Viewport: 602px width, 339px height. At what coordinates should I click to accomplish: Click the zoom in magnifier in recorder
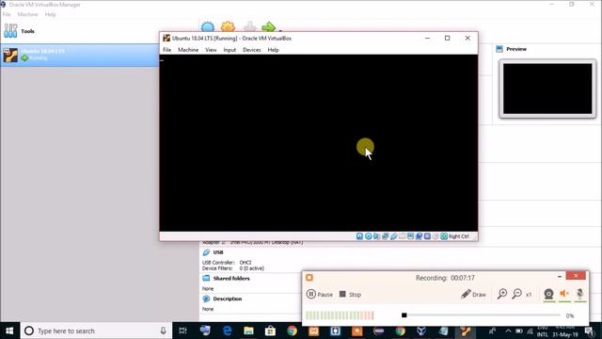[x=502, y=294]
